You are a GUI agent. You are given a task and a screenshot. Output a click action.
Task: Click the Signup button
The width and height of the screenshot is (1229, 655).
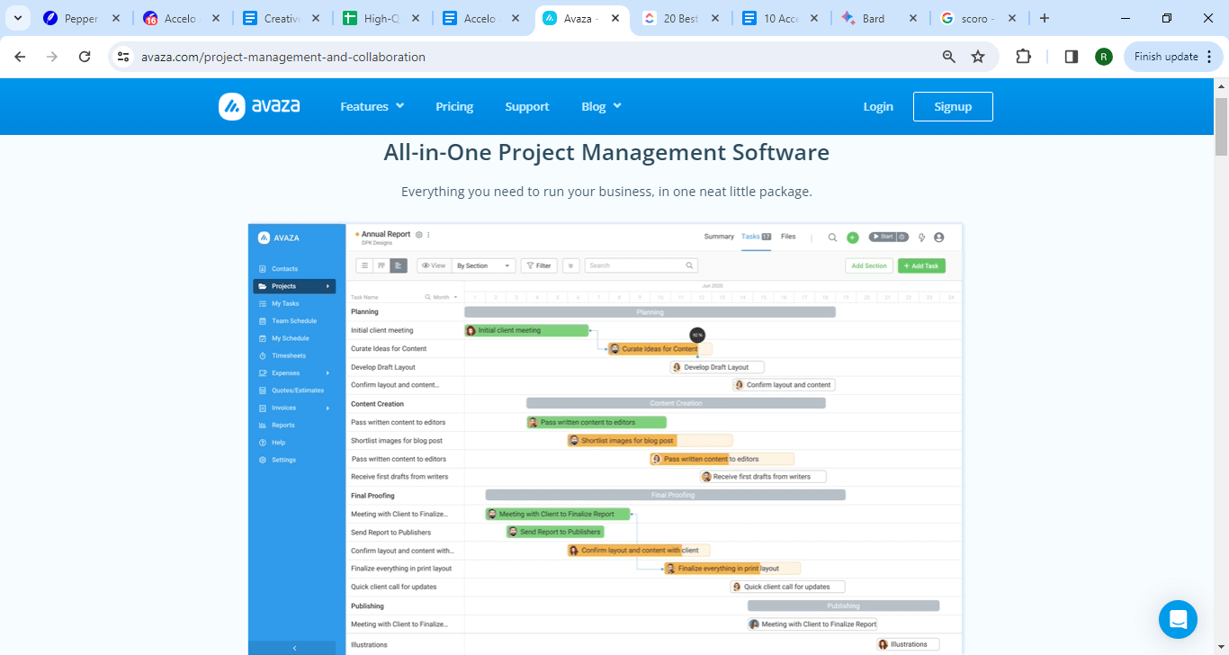(953, 106)
